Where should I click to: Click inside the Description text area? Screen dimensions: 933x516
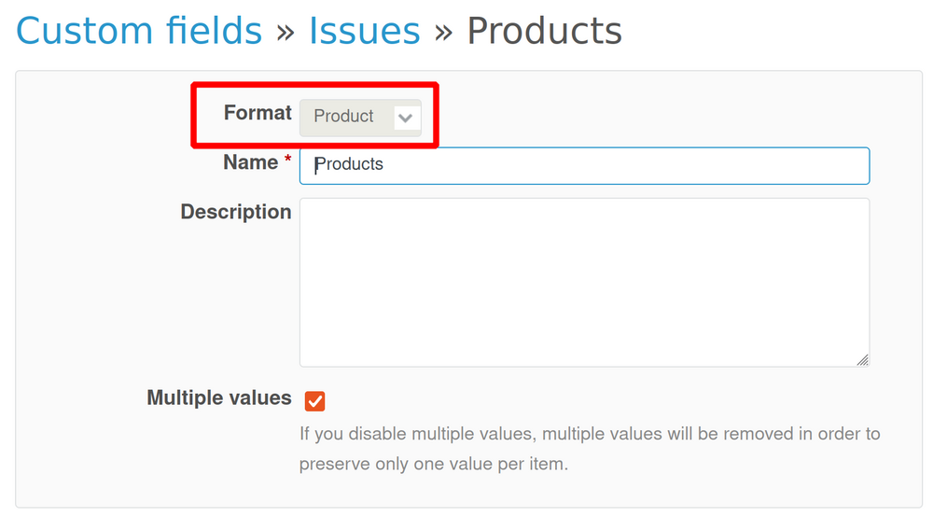pos(584,282)
